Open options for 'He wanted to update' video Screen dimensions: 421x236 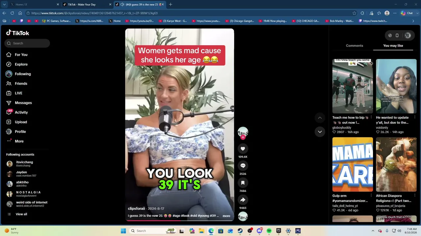pyautogui.click(x=415, y=117)
